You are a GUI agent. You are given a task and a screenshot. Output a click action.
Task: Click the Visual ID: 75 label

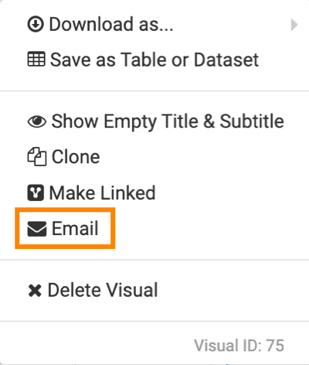(239, 346)
